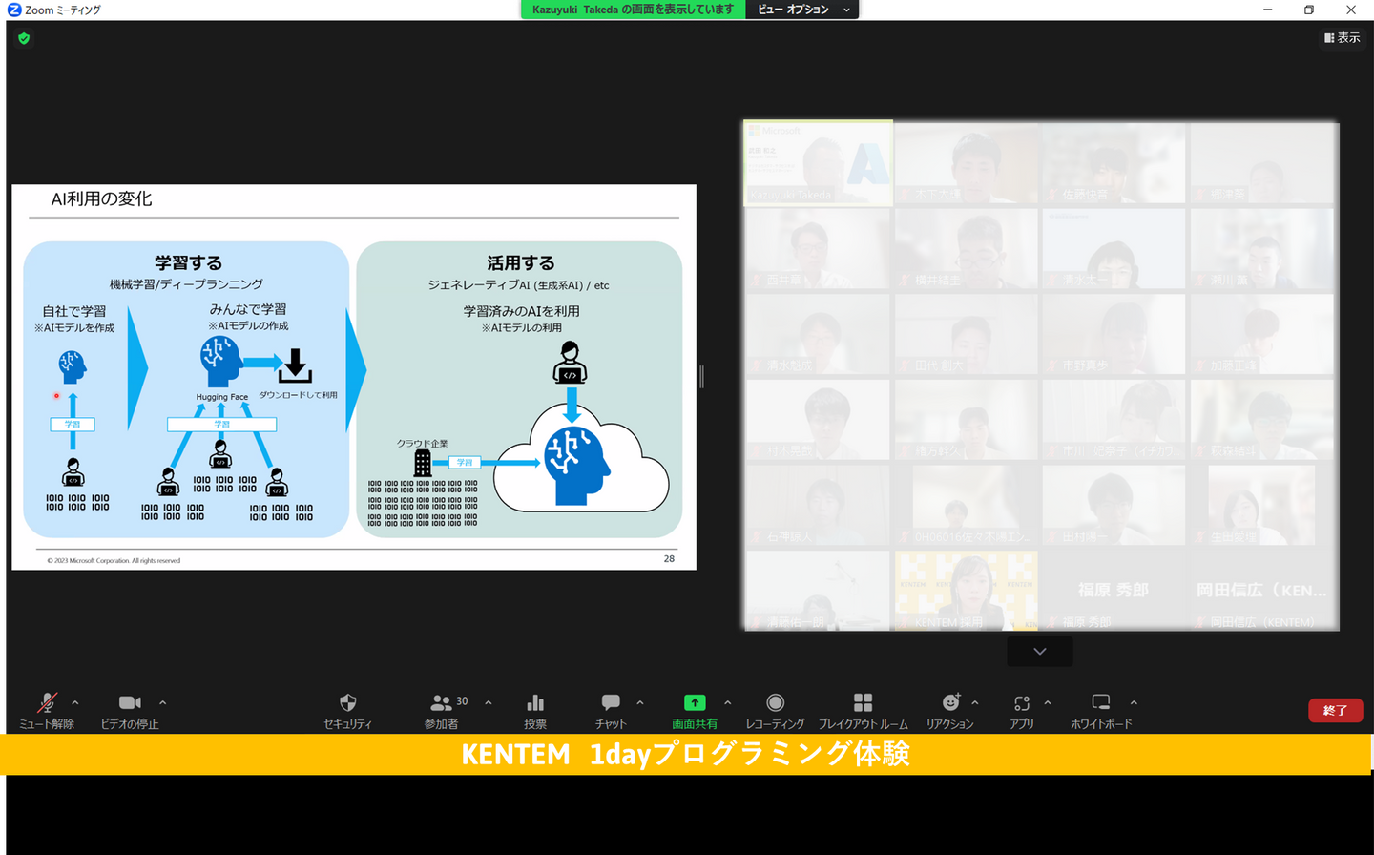Viewport: 1374px width, 855px height.
Task: Open the ビュー オプション dropdown
Action: tap(802, 10)
